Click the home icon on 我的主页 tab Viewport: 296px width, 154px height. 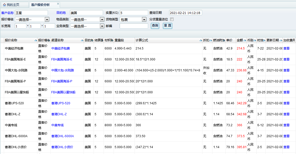click(4, 5)
